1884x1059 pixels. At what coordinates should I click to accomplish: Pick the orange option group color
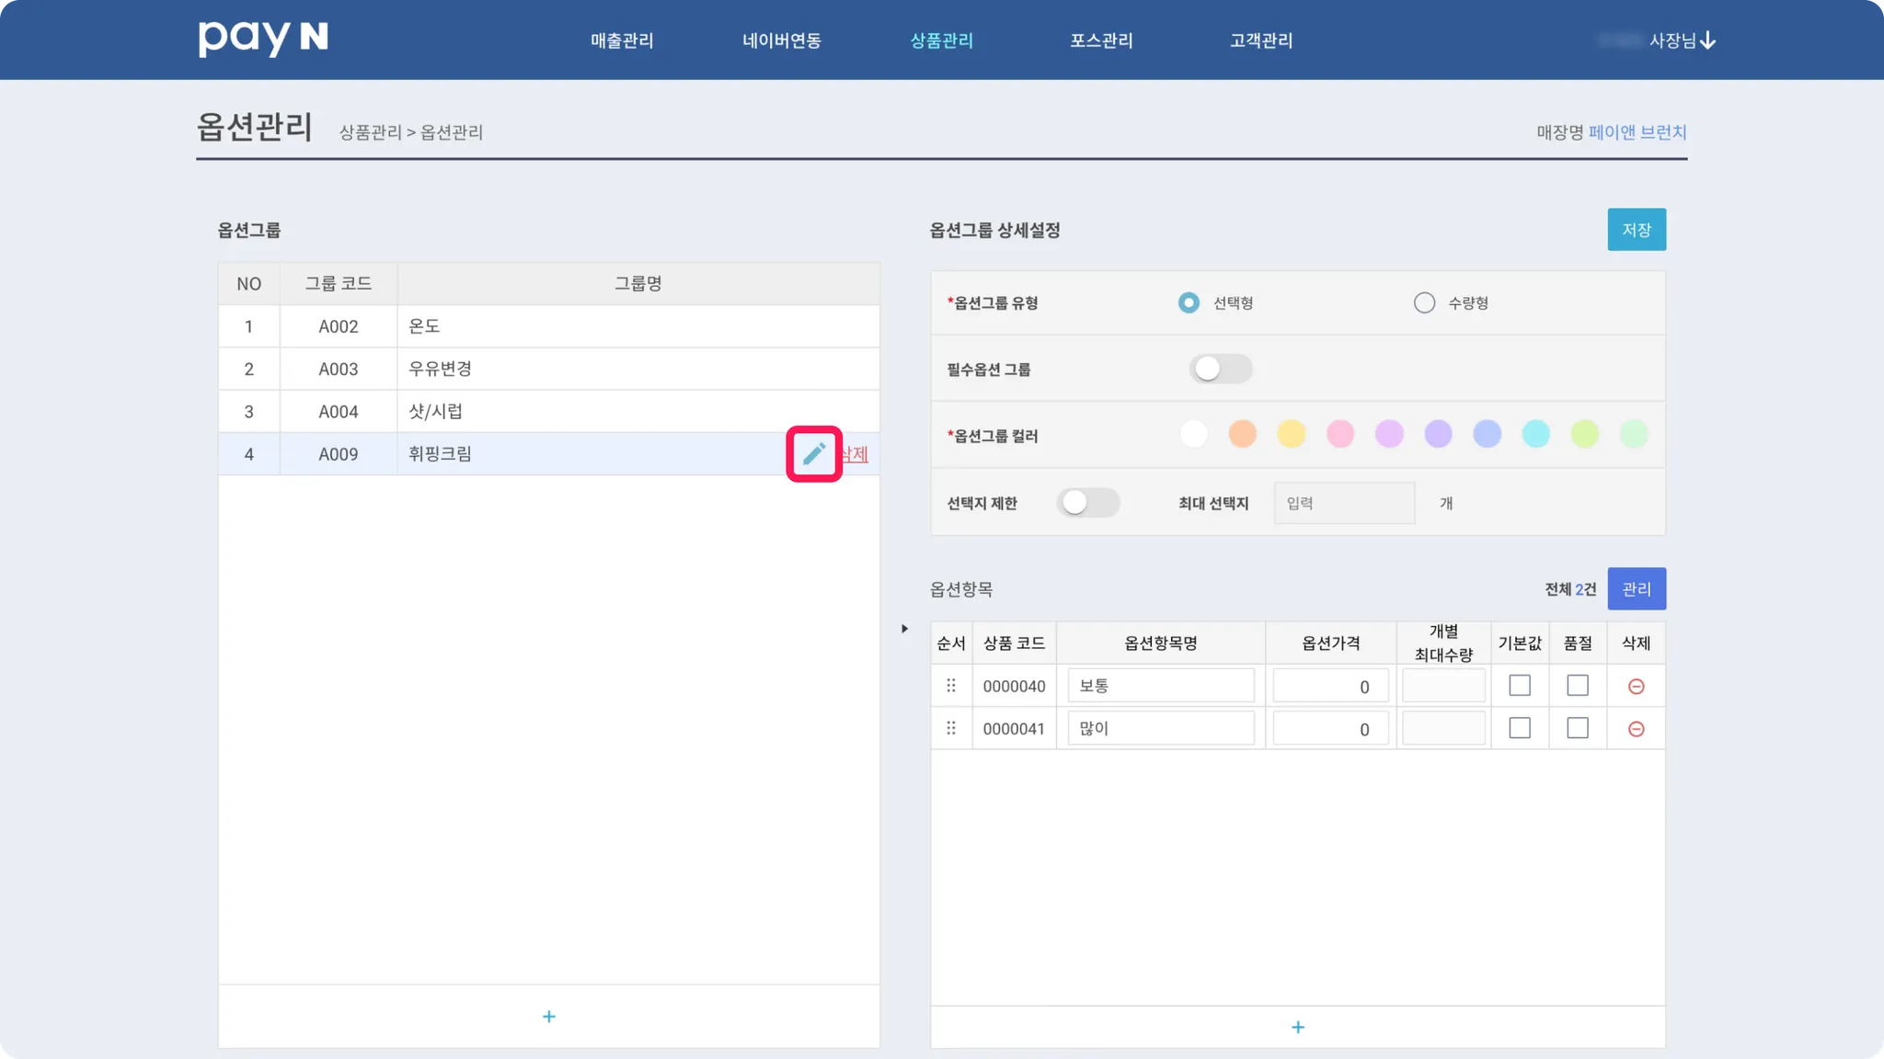click(1242, 434)
